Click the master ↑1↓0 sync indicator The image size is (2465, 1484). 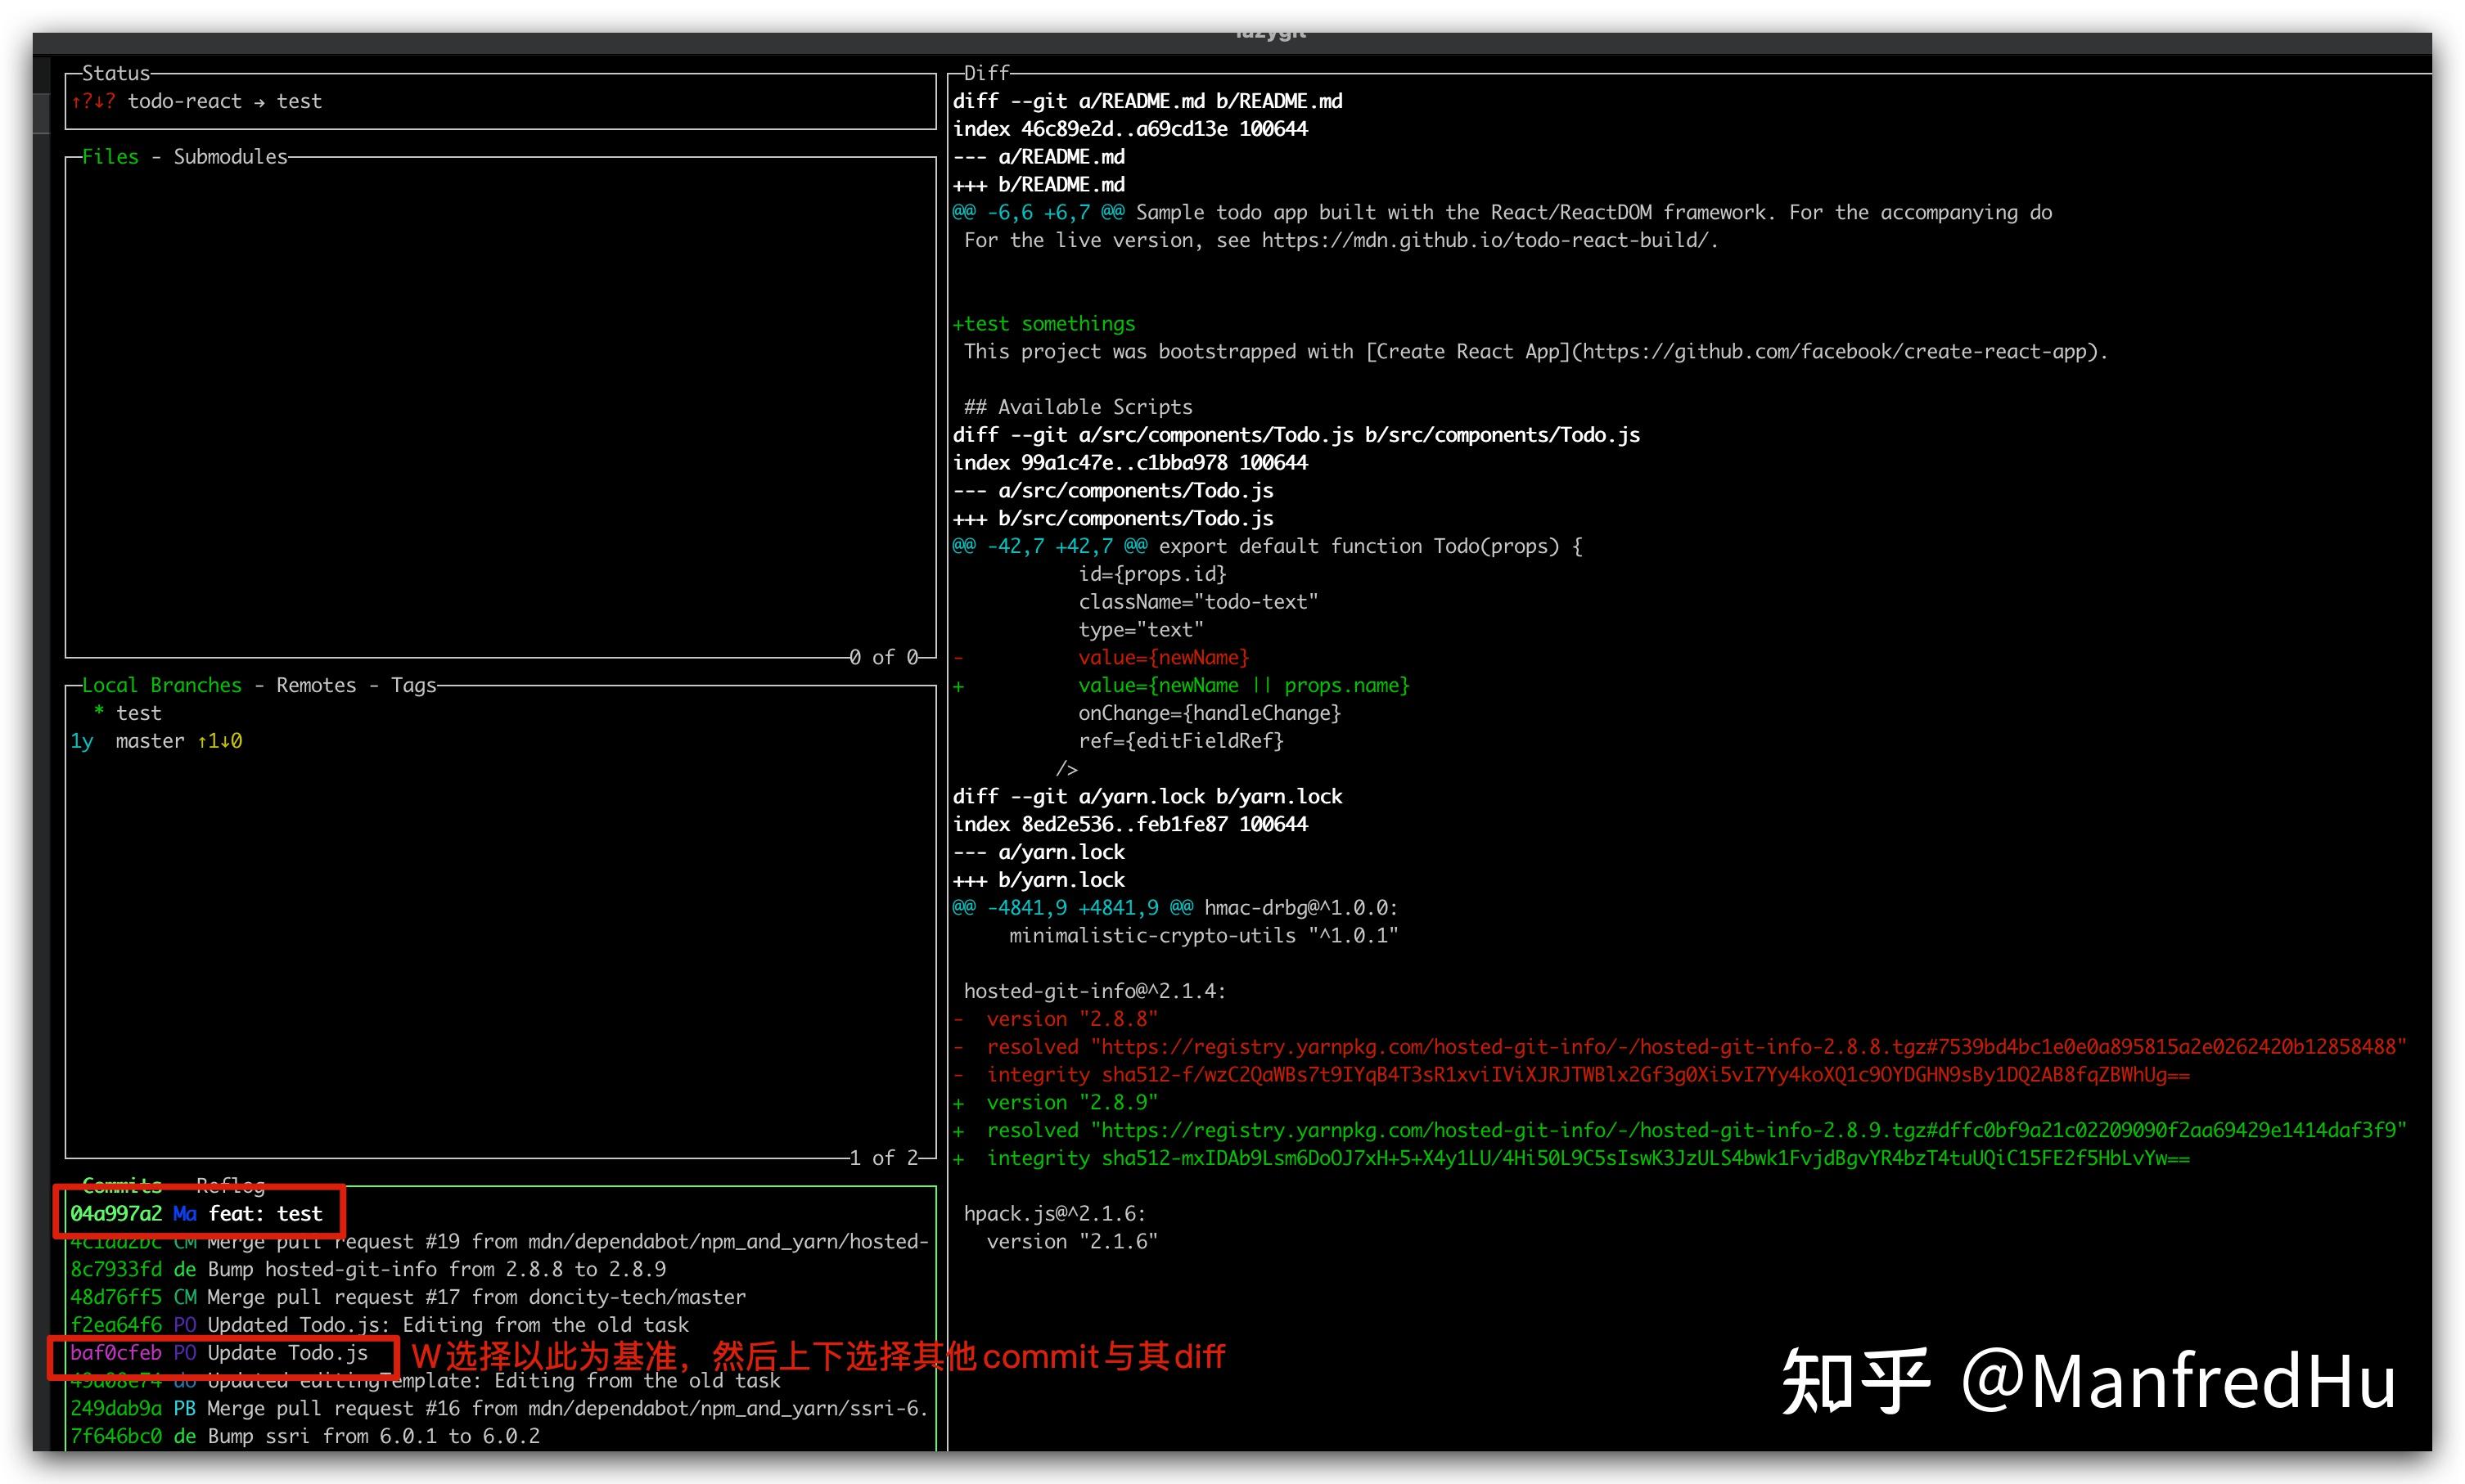pos(219,741)
